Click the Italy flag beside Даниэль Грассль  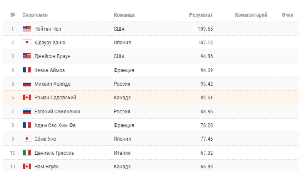(x=27, y=153)
